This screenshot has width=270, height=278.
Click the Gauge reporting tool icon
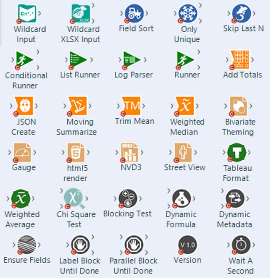point(22,152)
